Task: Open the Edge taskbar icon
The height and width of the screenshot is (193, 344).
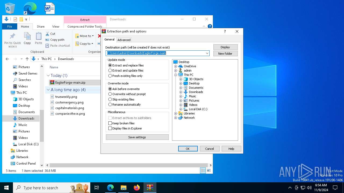Action: 110,188
